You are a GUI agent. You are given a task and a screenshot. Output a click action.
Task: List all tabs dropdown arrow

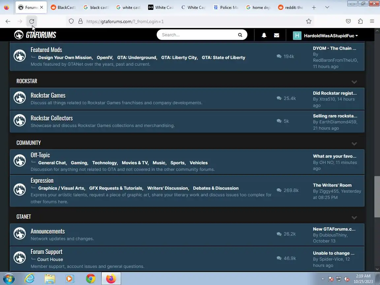pyautogui.click(x=327, y=7)
